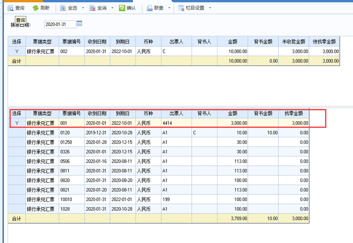Click lower table 找零金额 column header
Image resolution: width=353 pixels, height=243 pixels.
point(293,113)
